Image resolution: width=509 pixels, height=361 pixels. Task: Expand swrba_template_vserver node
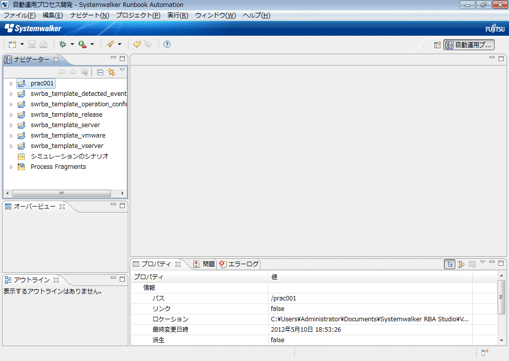(11, 146)
